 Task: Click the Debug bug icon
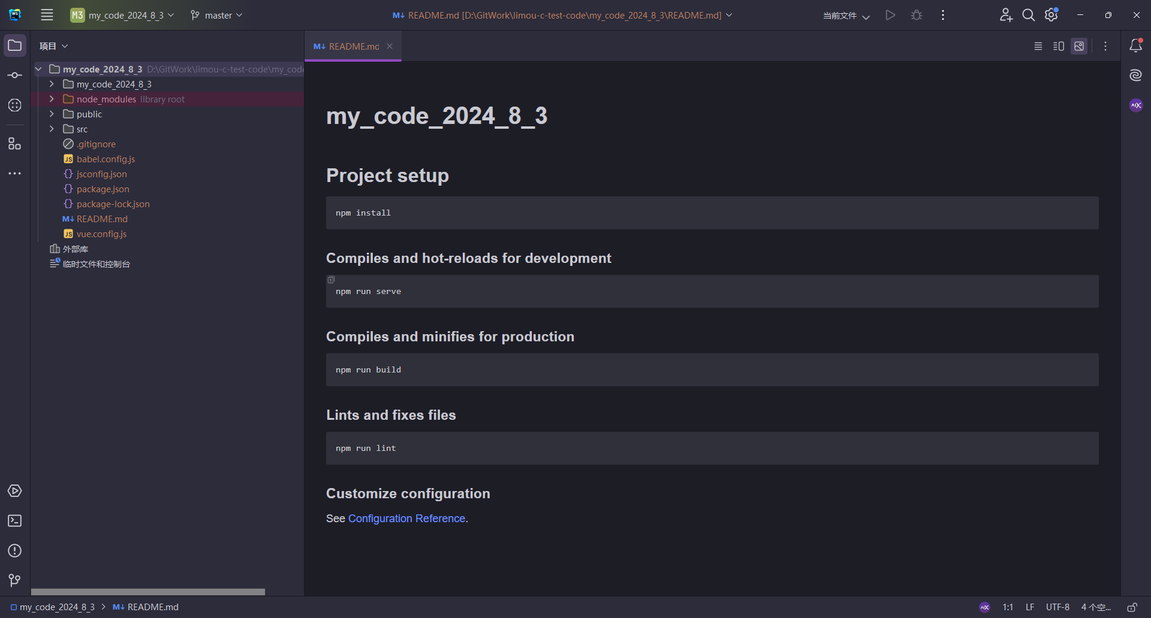pos(916,16)
